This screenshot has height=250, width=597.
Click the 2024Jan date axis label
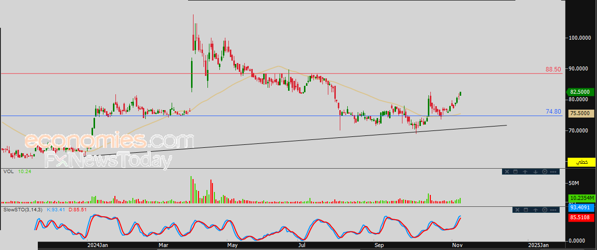98,245
